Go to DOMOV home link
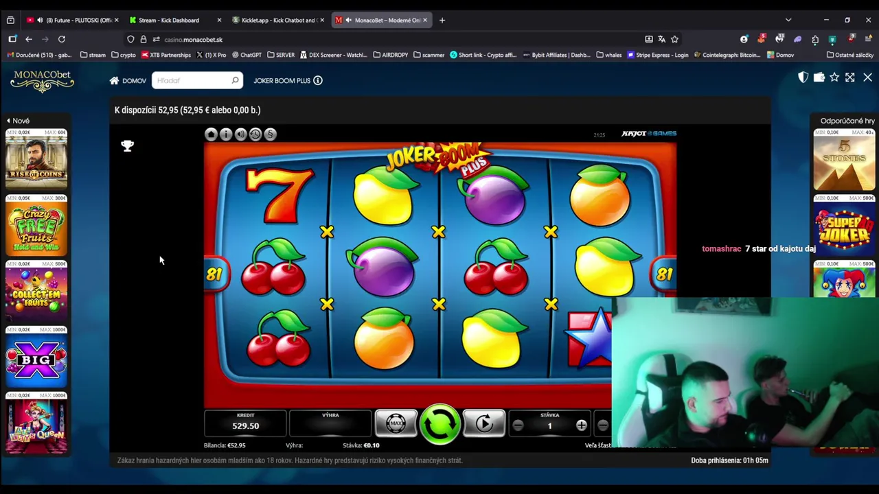This screenshot has height=494, width=879. [128, 80]
